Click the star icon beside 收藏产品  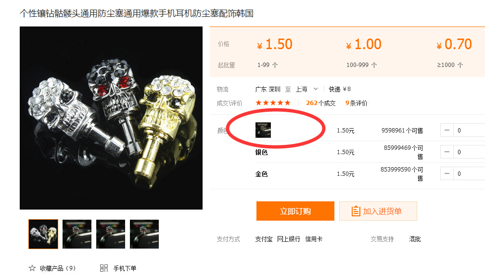[32, 268]
